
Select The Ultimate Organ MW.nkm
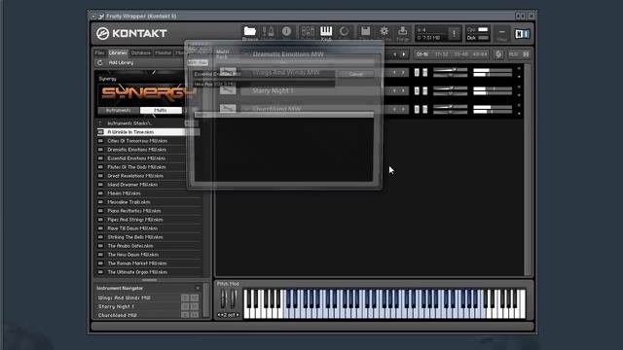pos(148,272)
